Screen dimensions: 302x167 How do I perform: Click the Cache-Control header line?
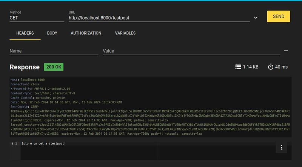tap(38, 98)
